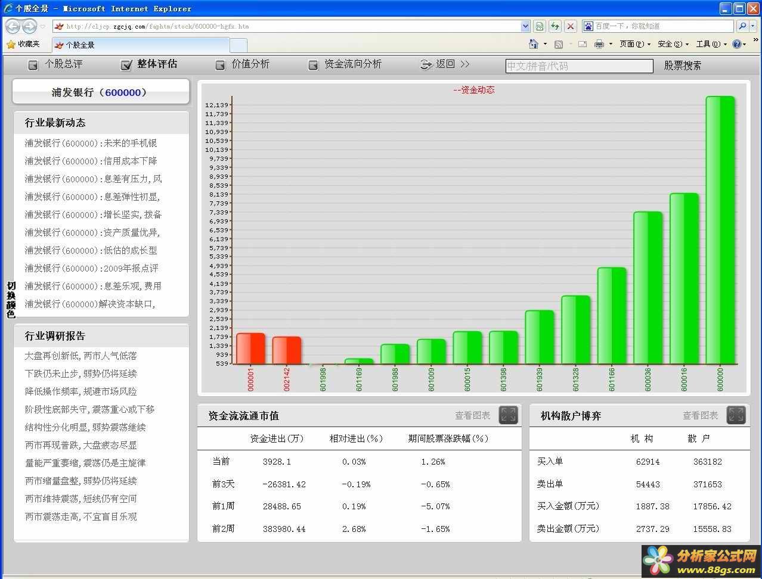Open report 降低操作频率,规避市场风险
Viewport: 762px width, 579px height.
tap(80, 391)
